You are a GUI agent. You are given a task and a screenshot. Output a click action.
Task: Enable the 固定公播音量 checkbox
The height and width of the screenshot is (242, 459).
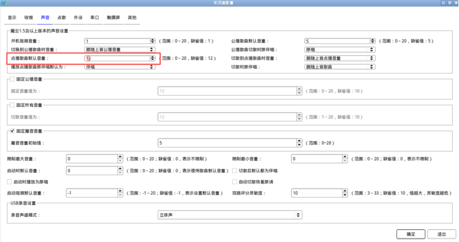point(12,79)
